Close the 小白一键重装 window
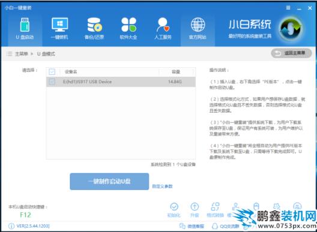This screenshot has height=232, width=317. pyautogui.click(x=310, y=8)
